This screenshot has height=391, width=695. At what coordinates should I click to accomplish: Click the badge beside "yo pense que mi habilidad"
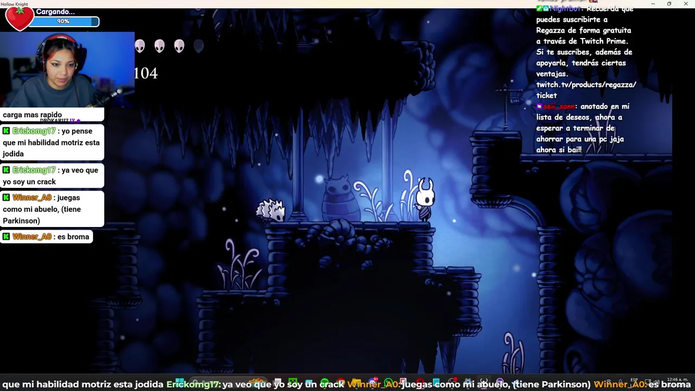[x=6, y=131]
